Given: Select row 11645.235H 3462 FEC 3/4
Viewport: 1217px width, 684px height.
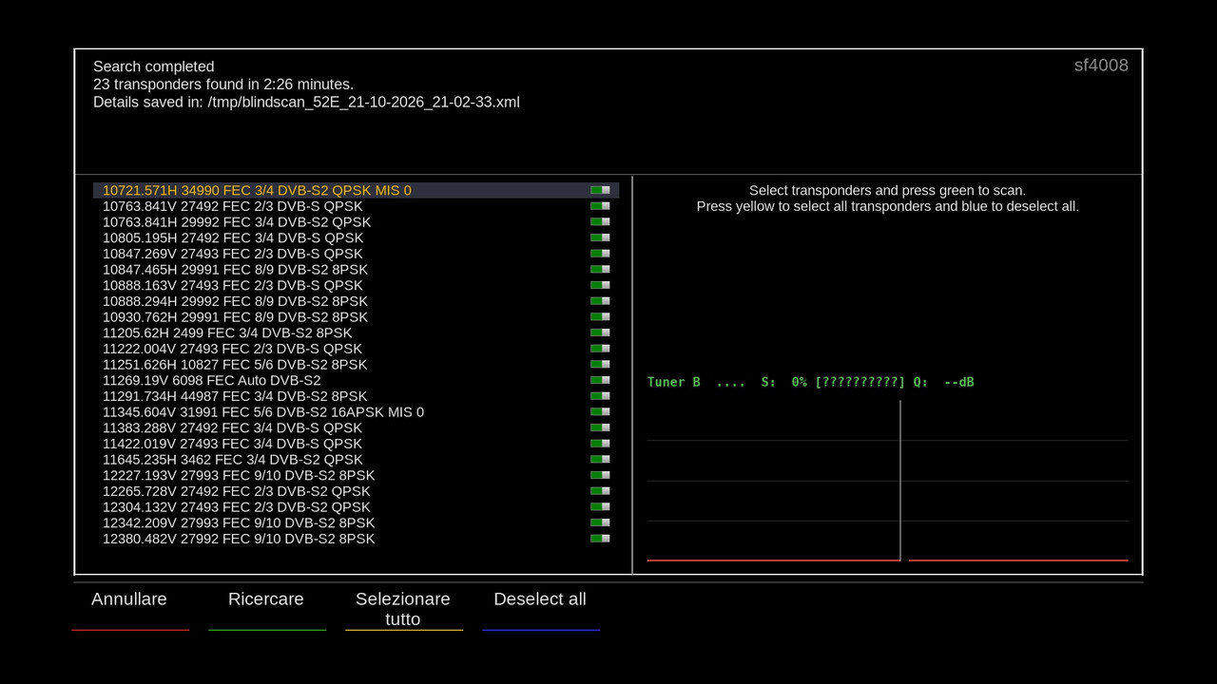Looking at the screenshot, I should pyautogui.click(x=357, y=460).
